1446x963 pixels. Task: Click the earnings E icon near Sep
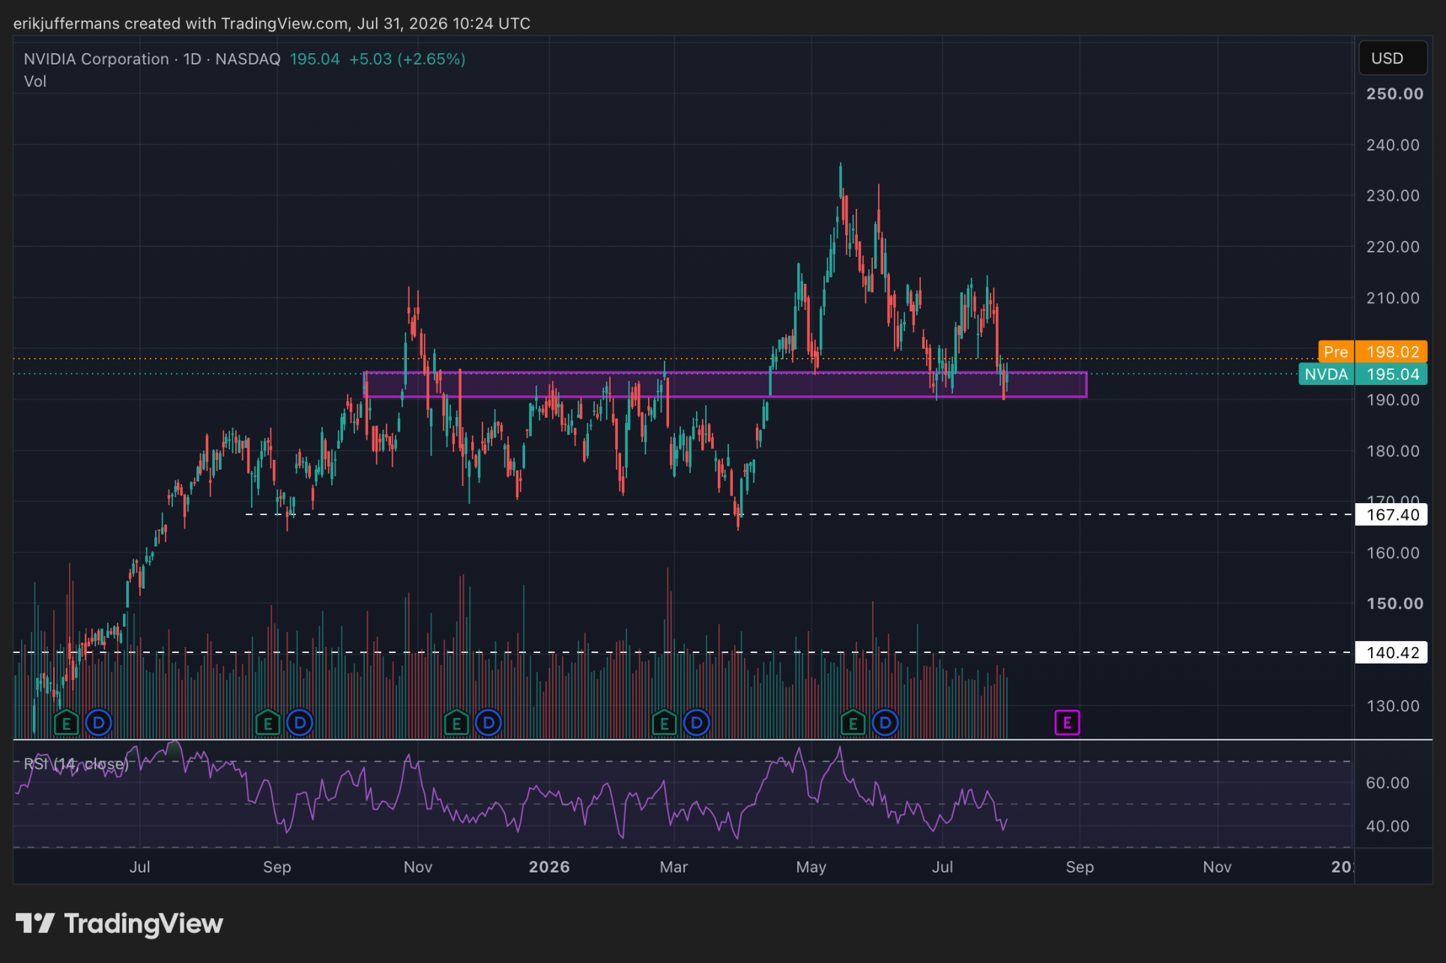tap(268, 723)
